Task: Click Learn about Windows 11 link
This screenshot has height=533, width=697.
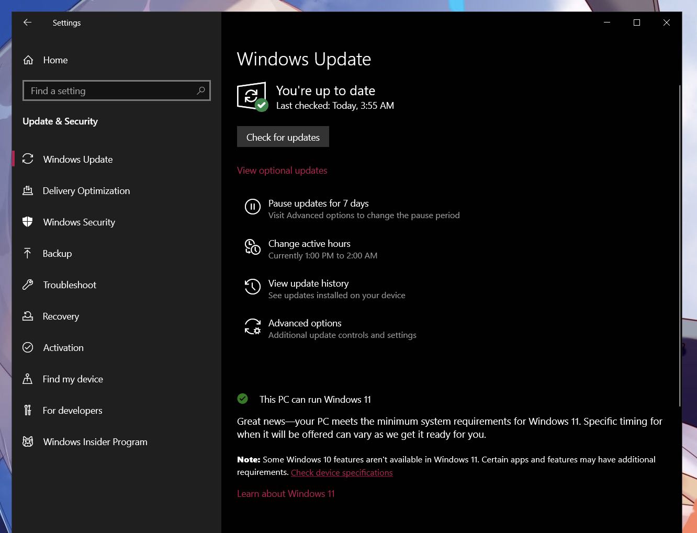Action: 286,494
